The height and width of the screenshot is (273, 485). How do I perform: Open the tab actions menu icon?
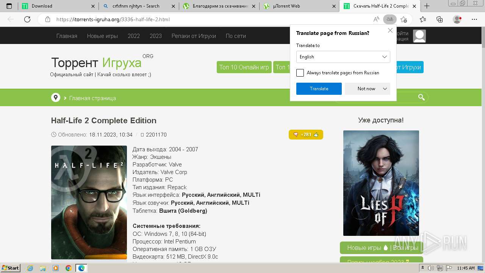tap(9, 6)
